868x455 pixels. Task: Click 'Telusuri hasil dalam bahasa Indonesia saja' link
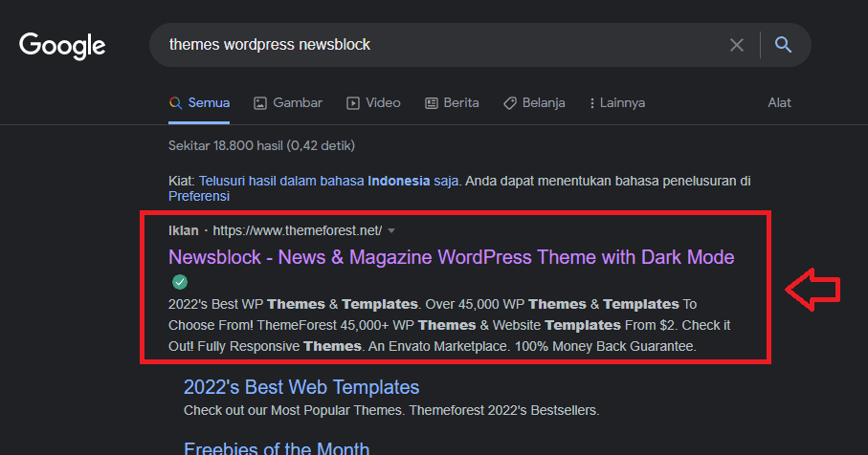tap(328, 181)
